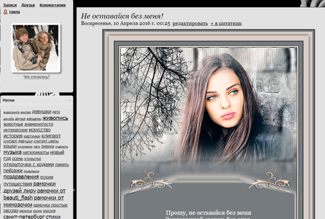
Task: Click the profile avatar photo of the couple
Action: click(36, 48)
